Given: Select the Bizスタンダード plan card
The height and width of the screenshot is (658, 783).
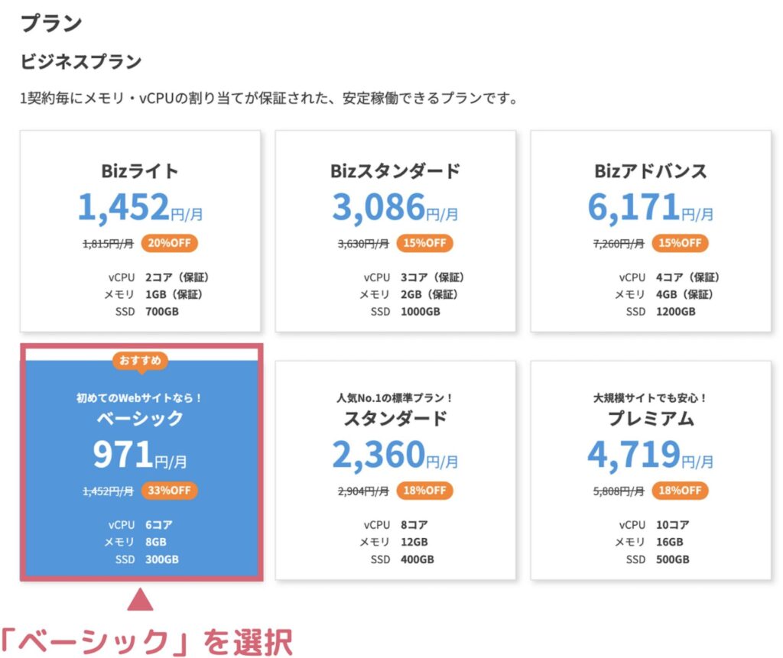Looking at the screenshot, I should coord(395,231).
